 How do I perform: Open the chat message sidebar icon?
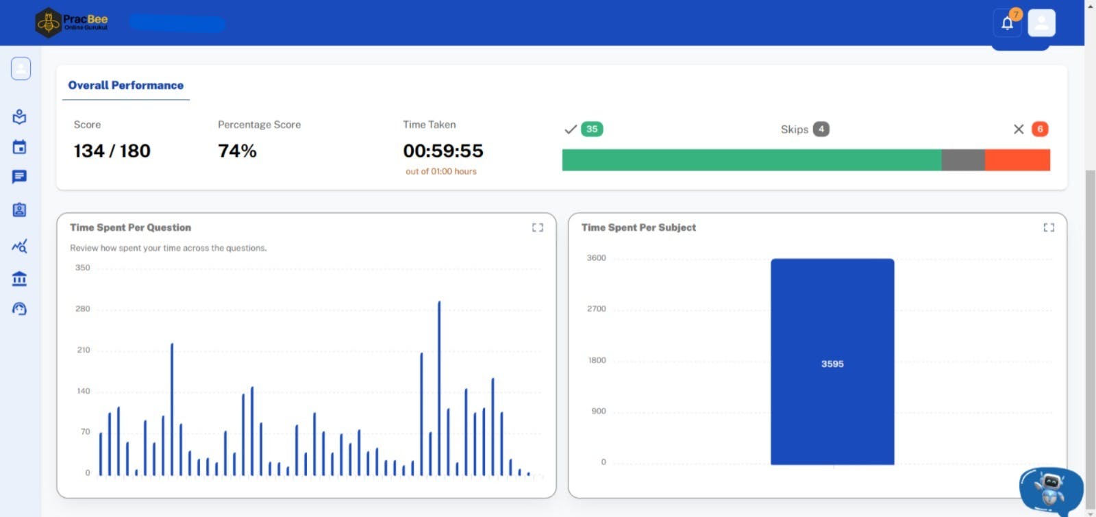19,177
